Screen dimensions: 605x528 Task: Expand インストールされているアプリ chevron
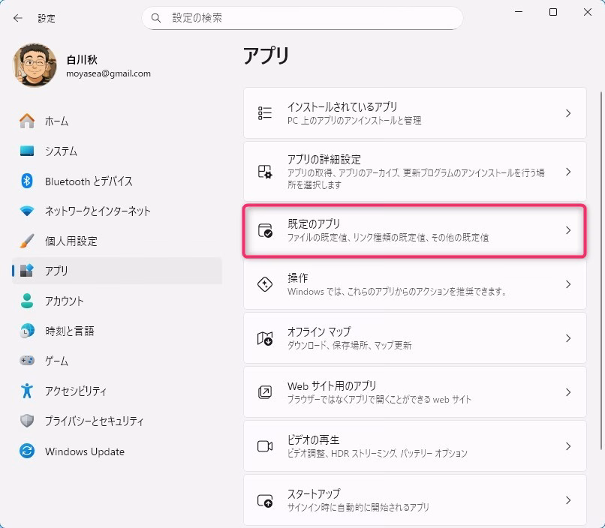pyautogui.click(x=568, y=113)
